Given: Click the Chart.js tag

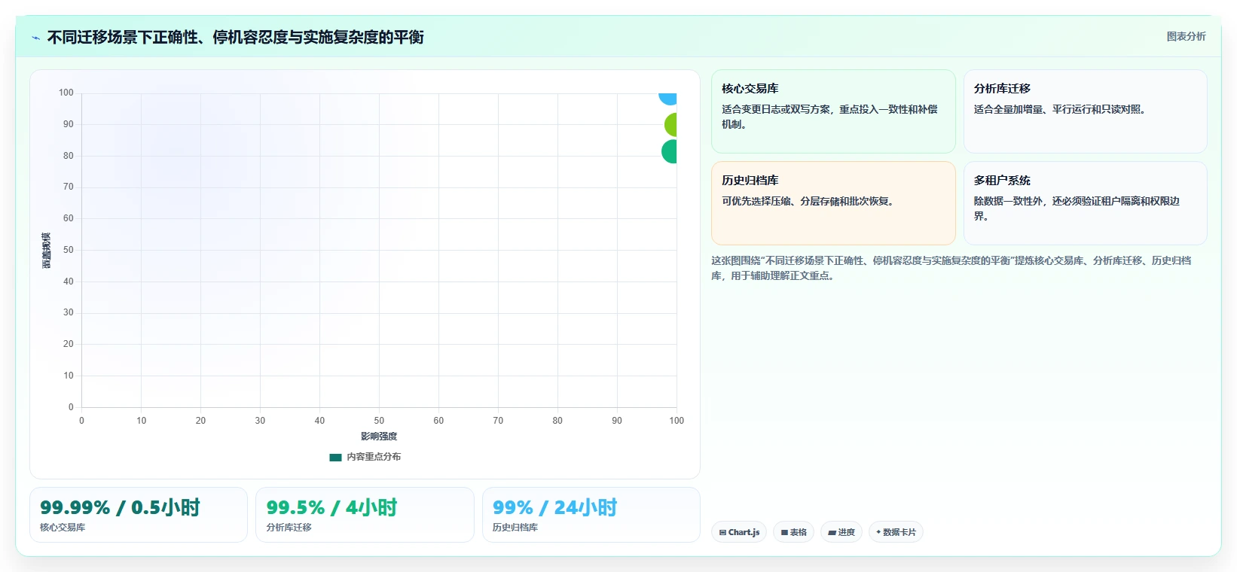Looking at the screenshot, I should (739, 532).
